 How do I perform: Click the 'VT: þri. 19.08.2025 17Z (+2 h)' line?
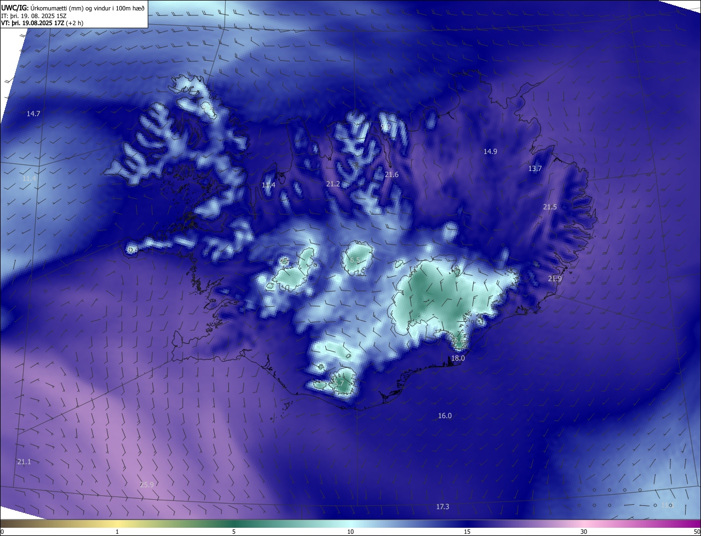coord(42,23)
